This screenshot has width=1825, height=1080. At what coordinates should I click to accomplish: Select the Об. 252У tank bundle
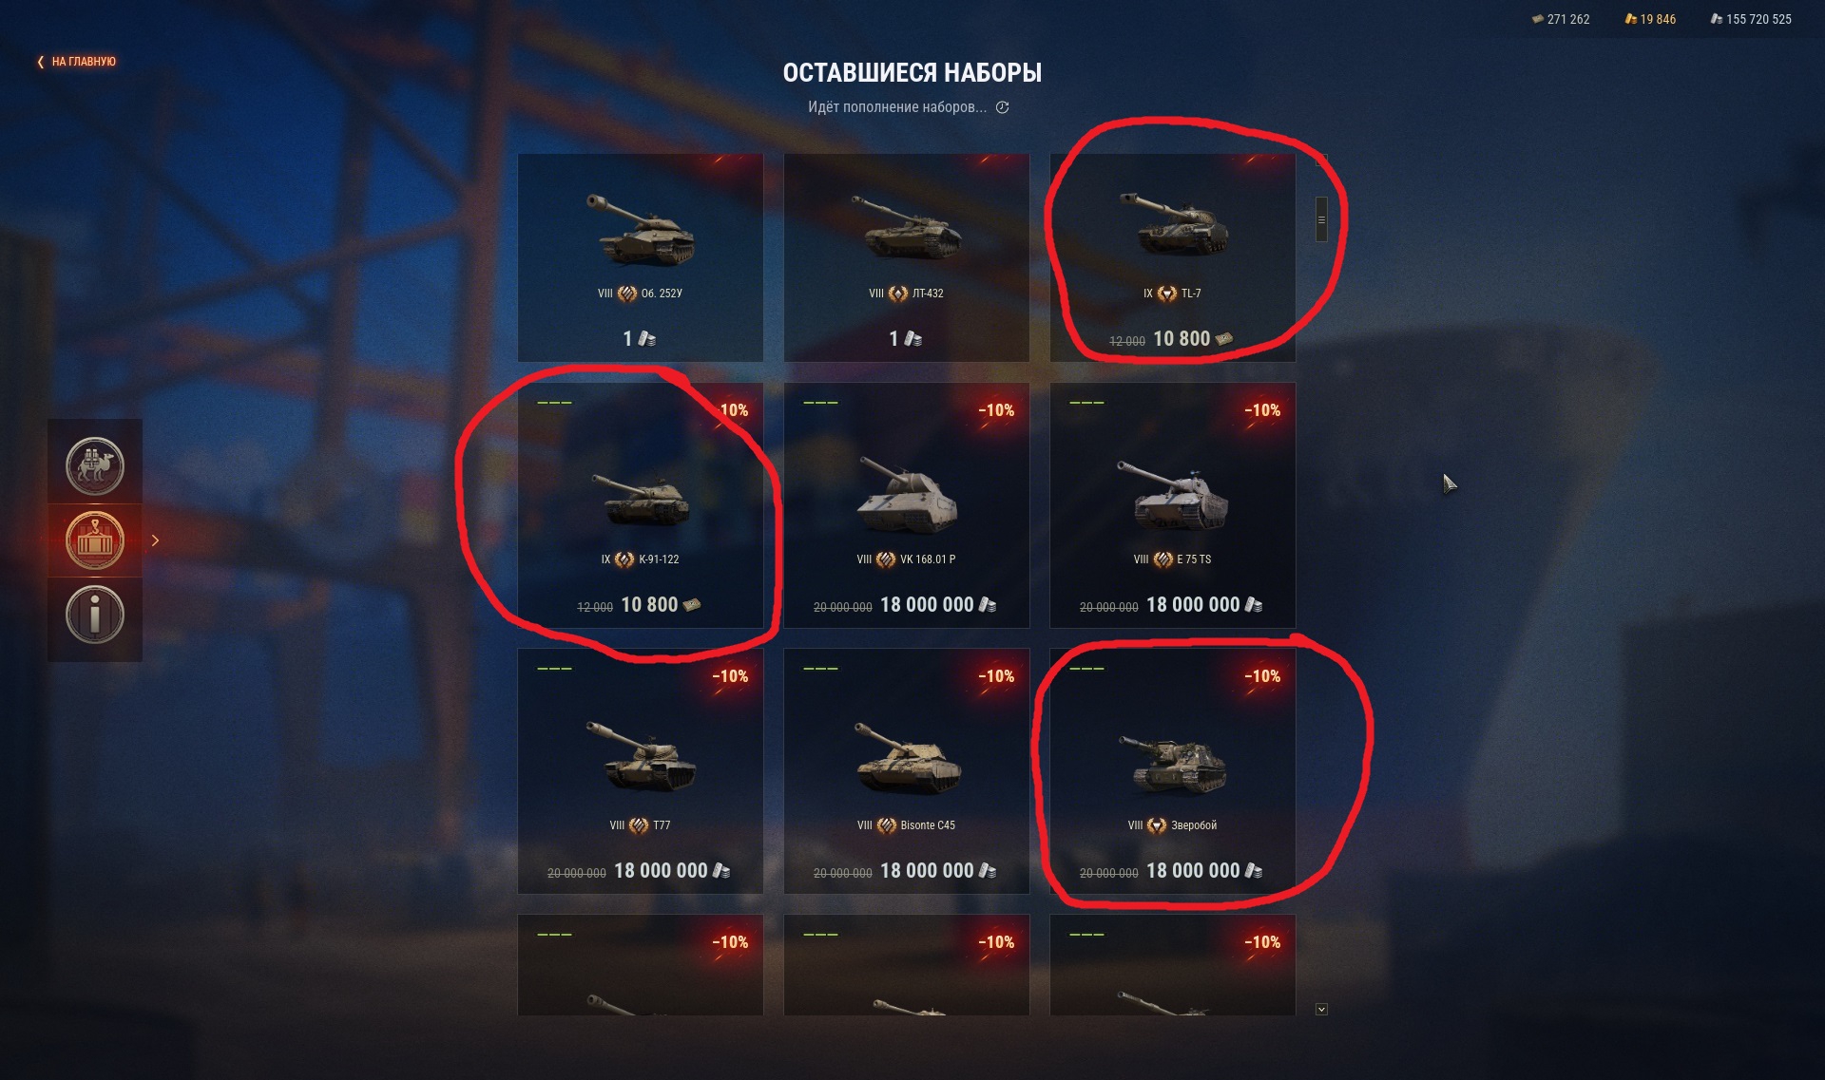(x=641, y=257)
